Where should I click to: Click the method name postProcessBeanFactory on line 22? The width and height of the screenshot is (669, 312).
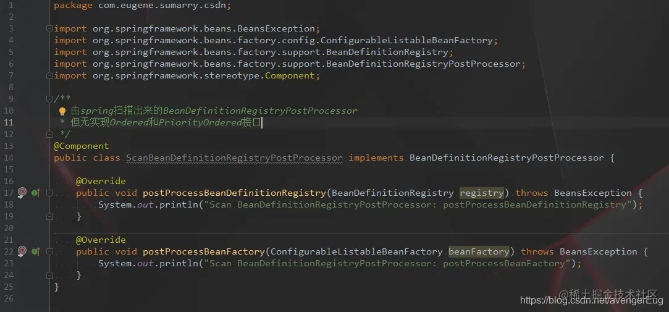tap(203, 251)
